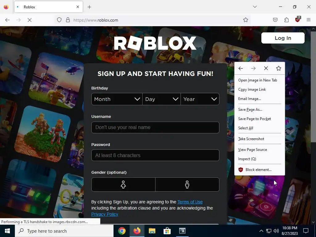Screen dimensions: 316x237
Task: Expand the Year birthday dropdown
Action: click(x=200, y=99)
